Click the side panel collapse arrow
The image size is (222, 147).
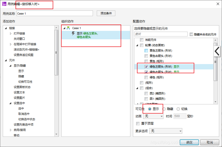(x=217, y=51)
